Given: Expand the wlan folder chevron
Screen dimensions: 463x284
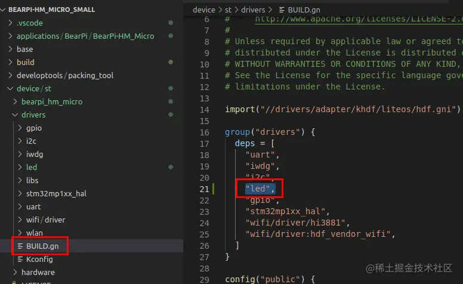Looking at the screenshot, I should click(20, 233).
